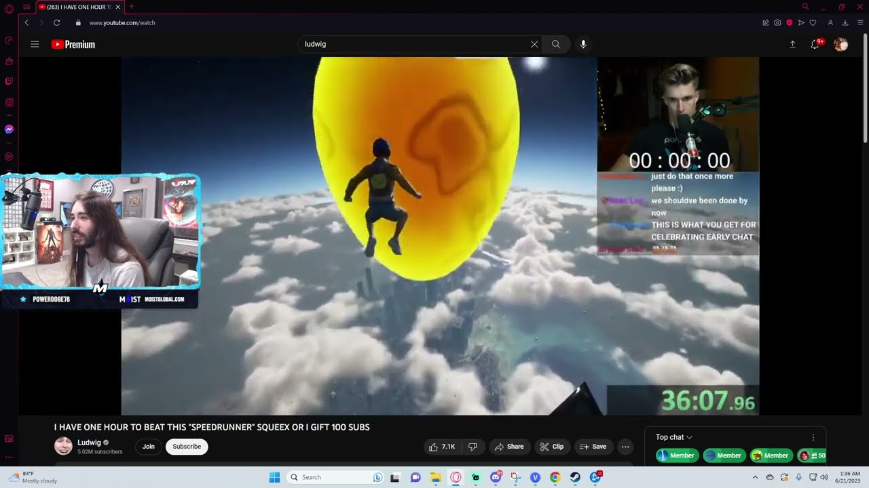Open the Opera GX main menu logo

coord(9,7)
